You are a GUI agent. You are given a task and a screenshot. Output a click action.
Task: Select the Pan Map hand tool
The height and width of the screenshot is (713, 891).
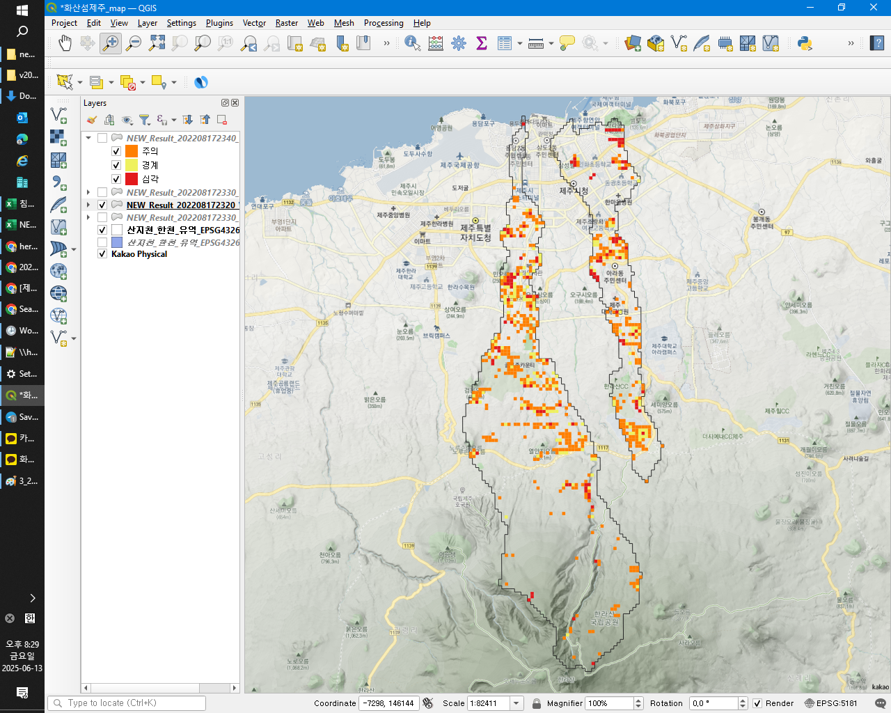click(x=65, y=44)
